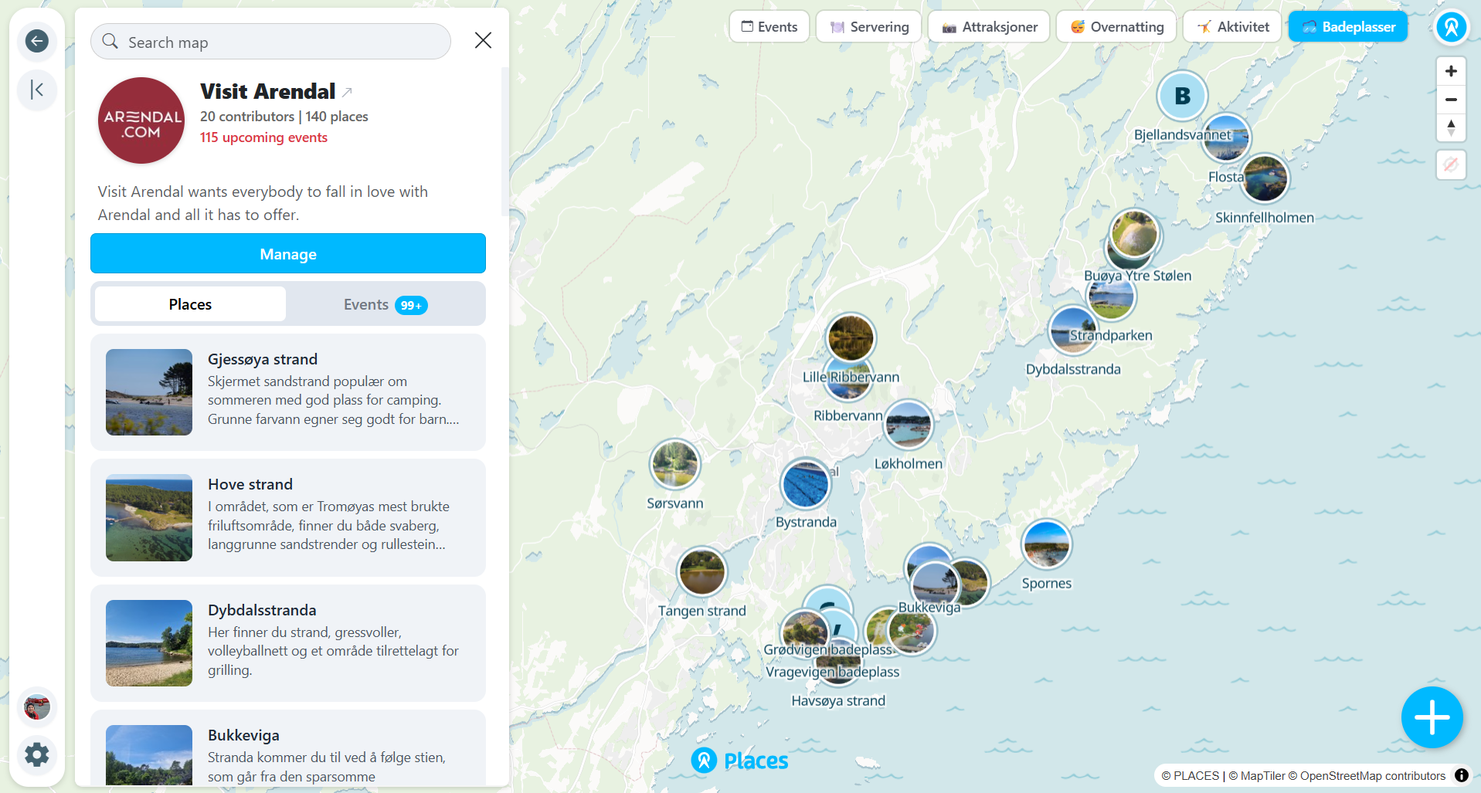1481x793 pixels.
Task: Click the Dybdalsstranda thumbnail photo
Action: (x=149, y=643)
